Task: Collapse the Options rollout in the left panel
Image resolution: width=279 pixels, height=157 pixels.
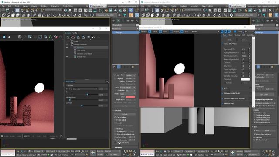Action: click(x=118, y=110)
